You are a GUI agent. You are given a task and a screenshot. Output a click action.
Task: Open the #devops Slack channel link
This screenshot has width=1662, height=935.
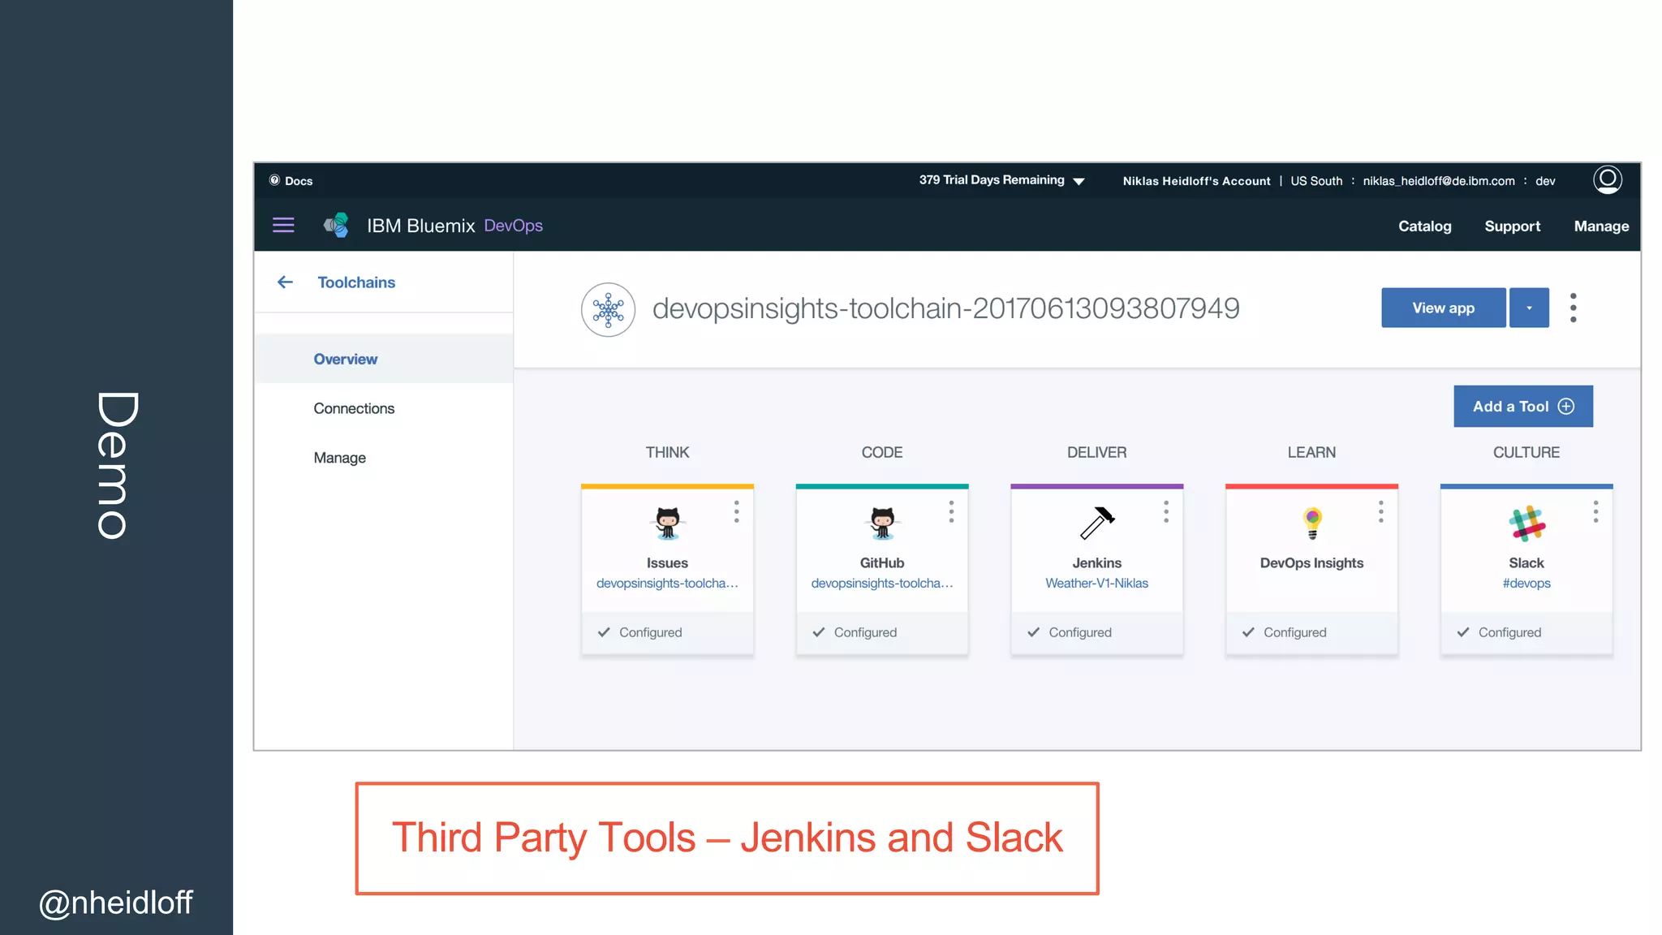tap(1526, 583)
